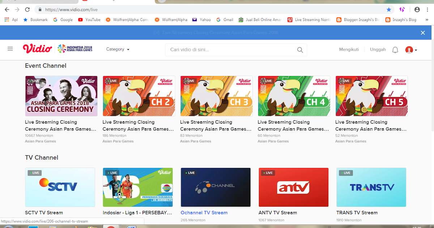The width and height of the screenshot is (434, 228).
Task: Open the Indosiar Liga 1 match thumbnail
Action: click(138, 187)
